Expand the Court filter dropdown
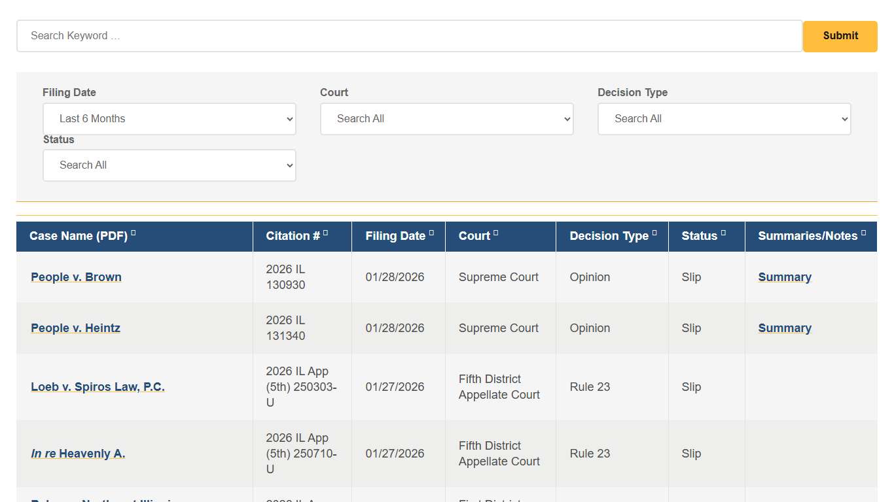Image resolution: width=894 pixels, height=502 pixels. (446, 119)
